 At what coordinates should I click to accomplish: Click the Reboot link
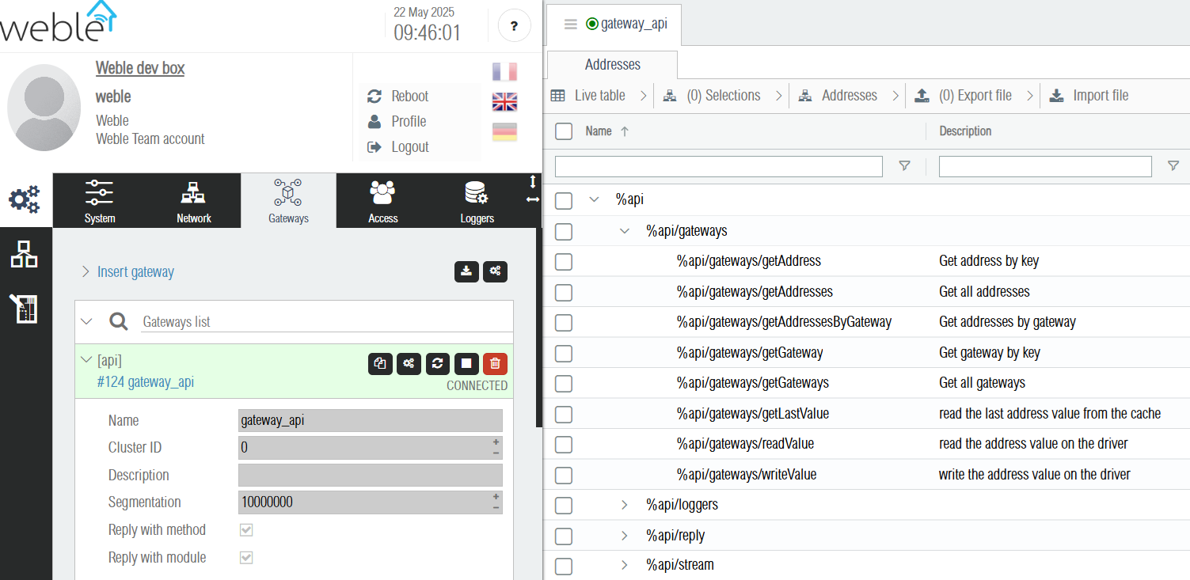click(x=409, y=97)
